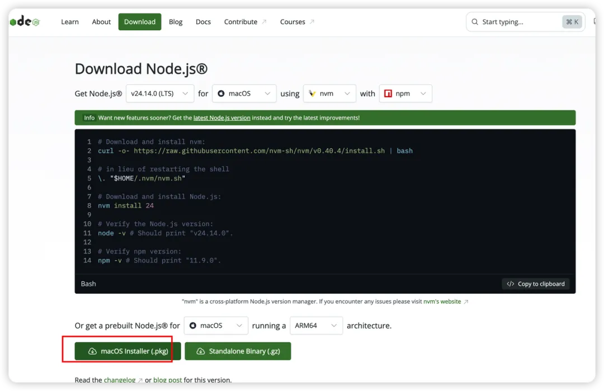
Task: Open the npm package manager dropdown
Action: click(x=405, y=93)
